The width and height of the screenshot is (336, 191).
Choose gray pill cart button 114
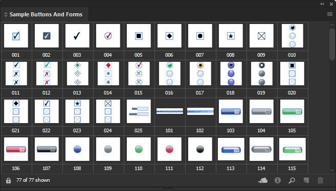click(261, 149)
